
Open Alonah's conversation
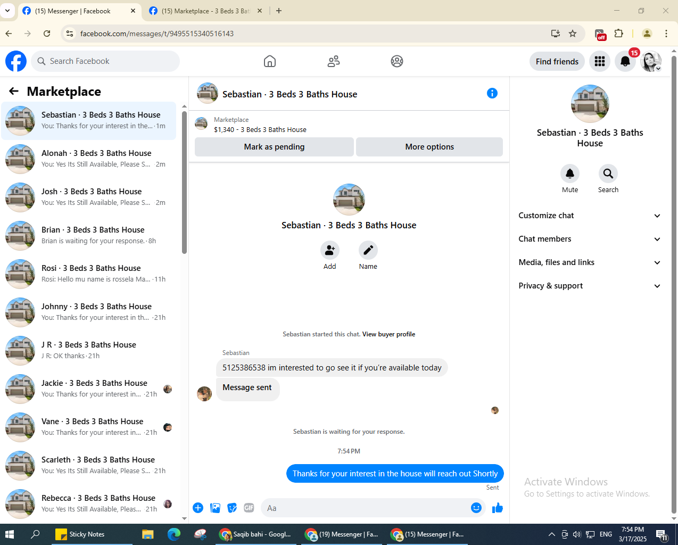tap(89, 159)
